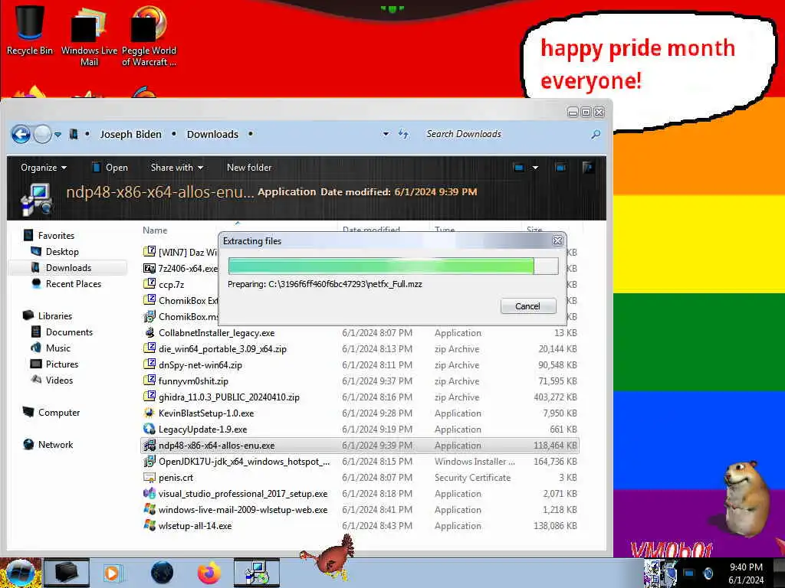Image resolution: width=785 pixels, height=588 pixels.
Task: Open recent locations dropdown beside forward arrow
Action: 58,135
